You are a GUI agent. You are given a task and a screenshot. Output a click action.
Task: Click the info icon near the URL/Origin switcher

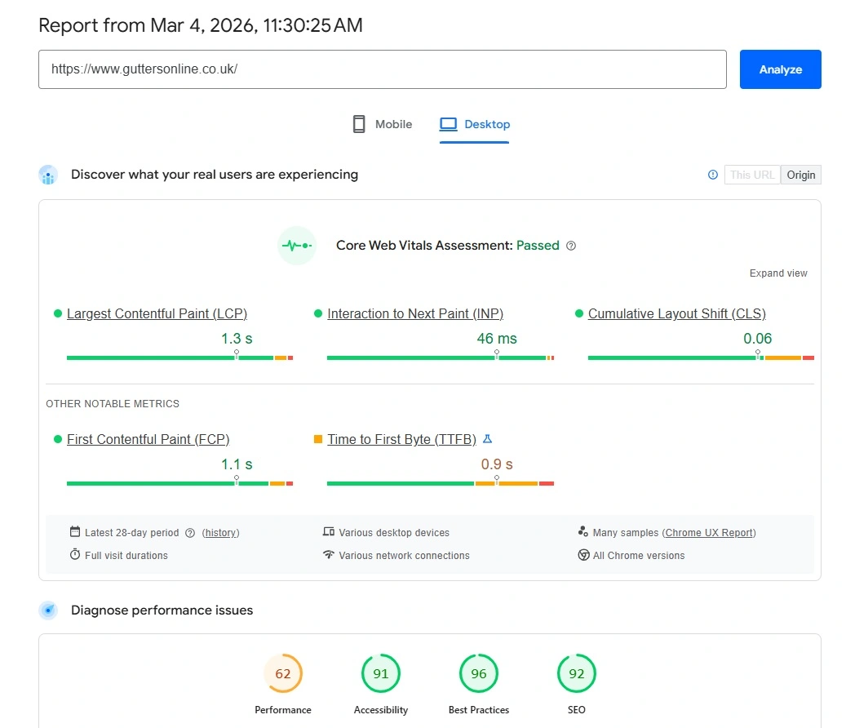tap(712, 175)
